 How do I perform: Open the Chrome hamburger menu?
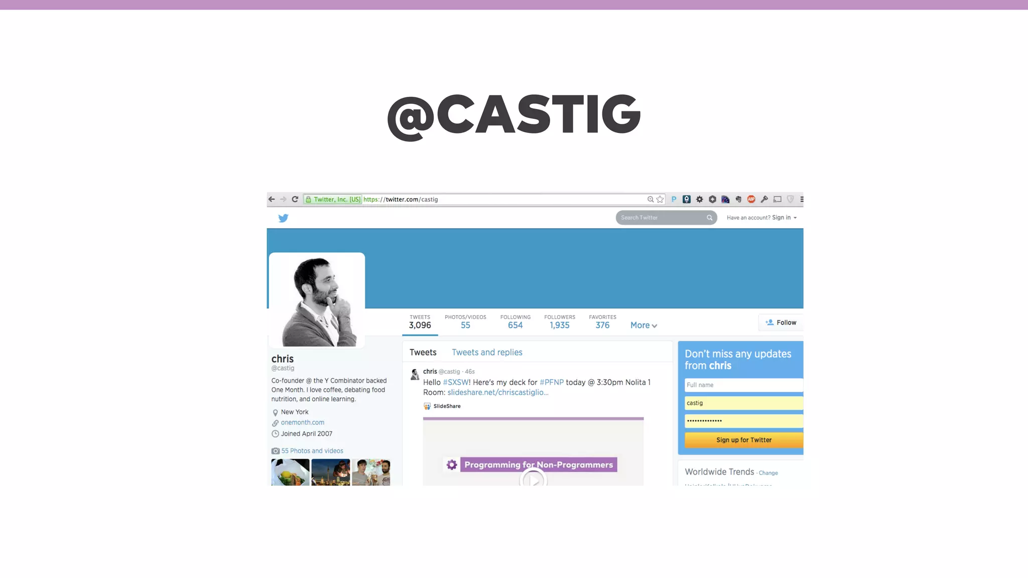(801, 199)
